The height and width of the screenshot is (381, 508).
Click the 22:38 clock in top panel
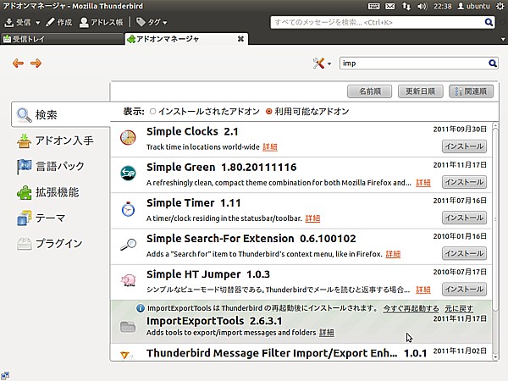pos(443,6)
